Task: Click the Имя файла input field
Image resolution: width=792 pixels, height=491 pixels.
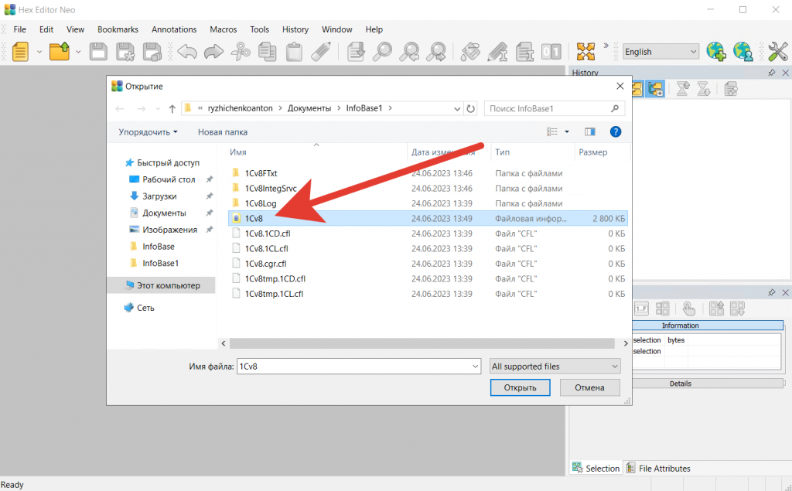Action: (x=359, y=367)
